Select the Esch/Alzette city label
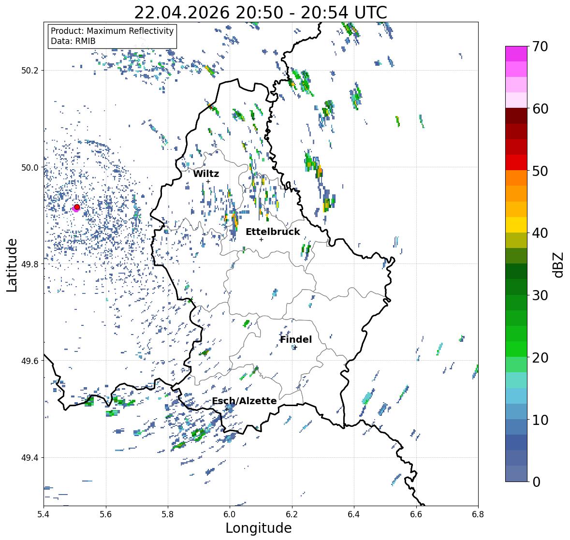This screenshot has width=570, height=540. tap(244, 401)
